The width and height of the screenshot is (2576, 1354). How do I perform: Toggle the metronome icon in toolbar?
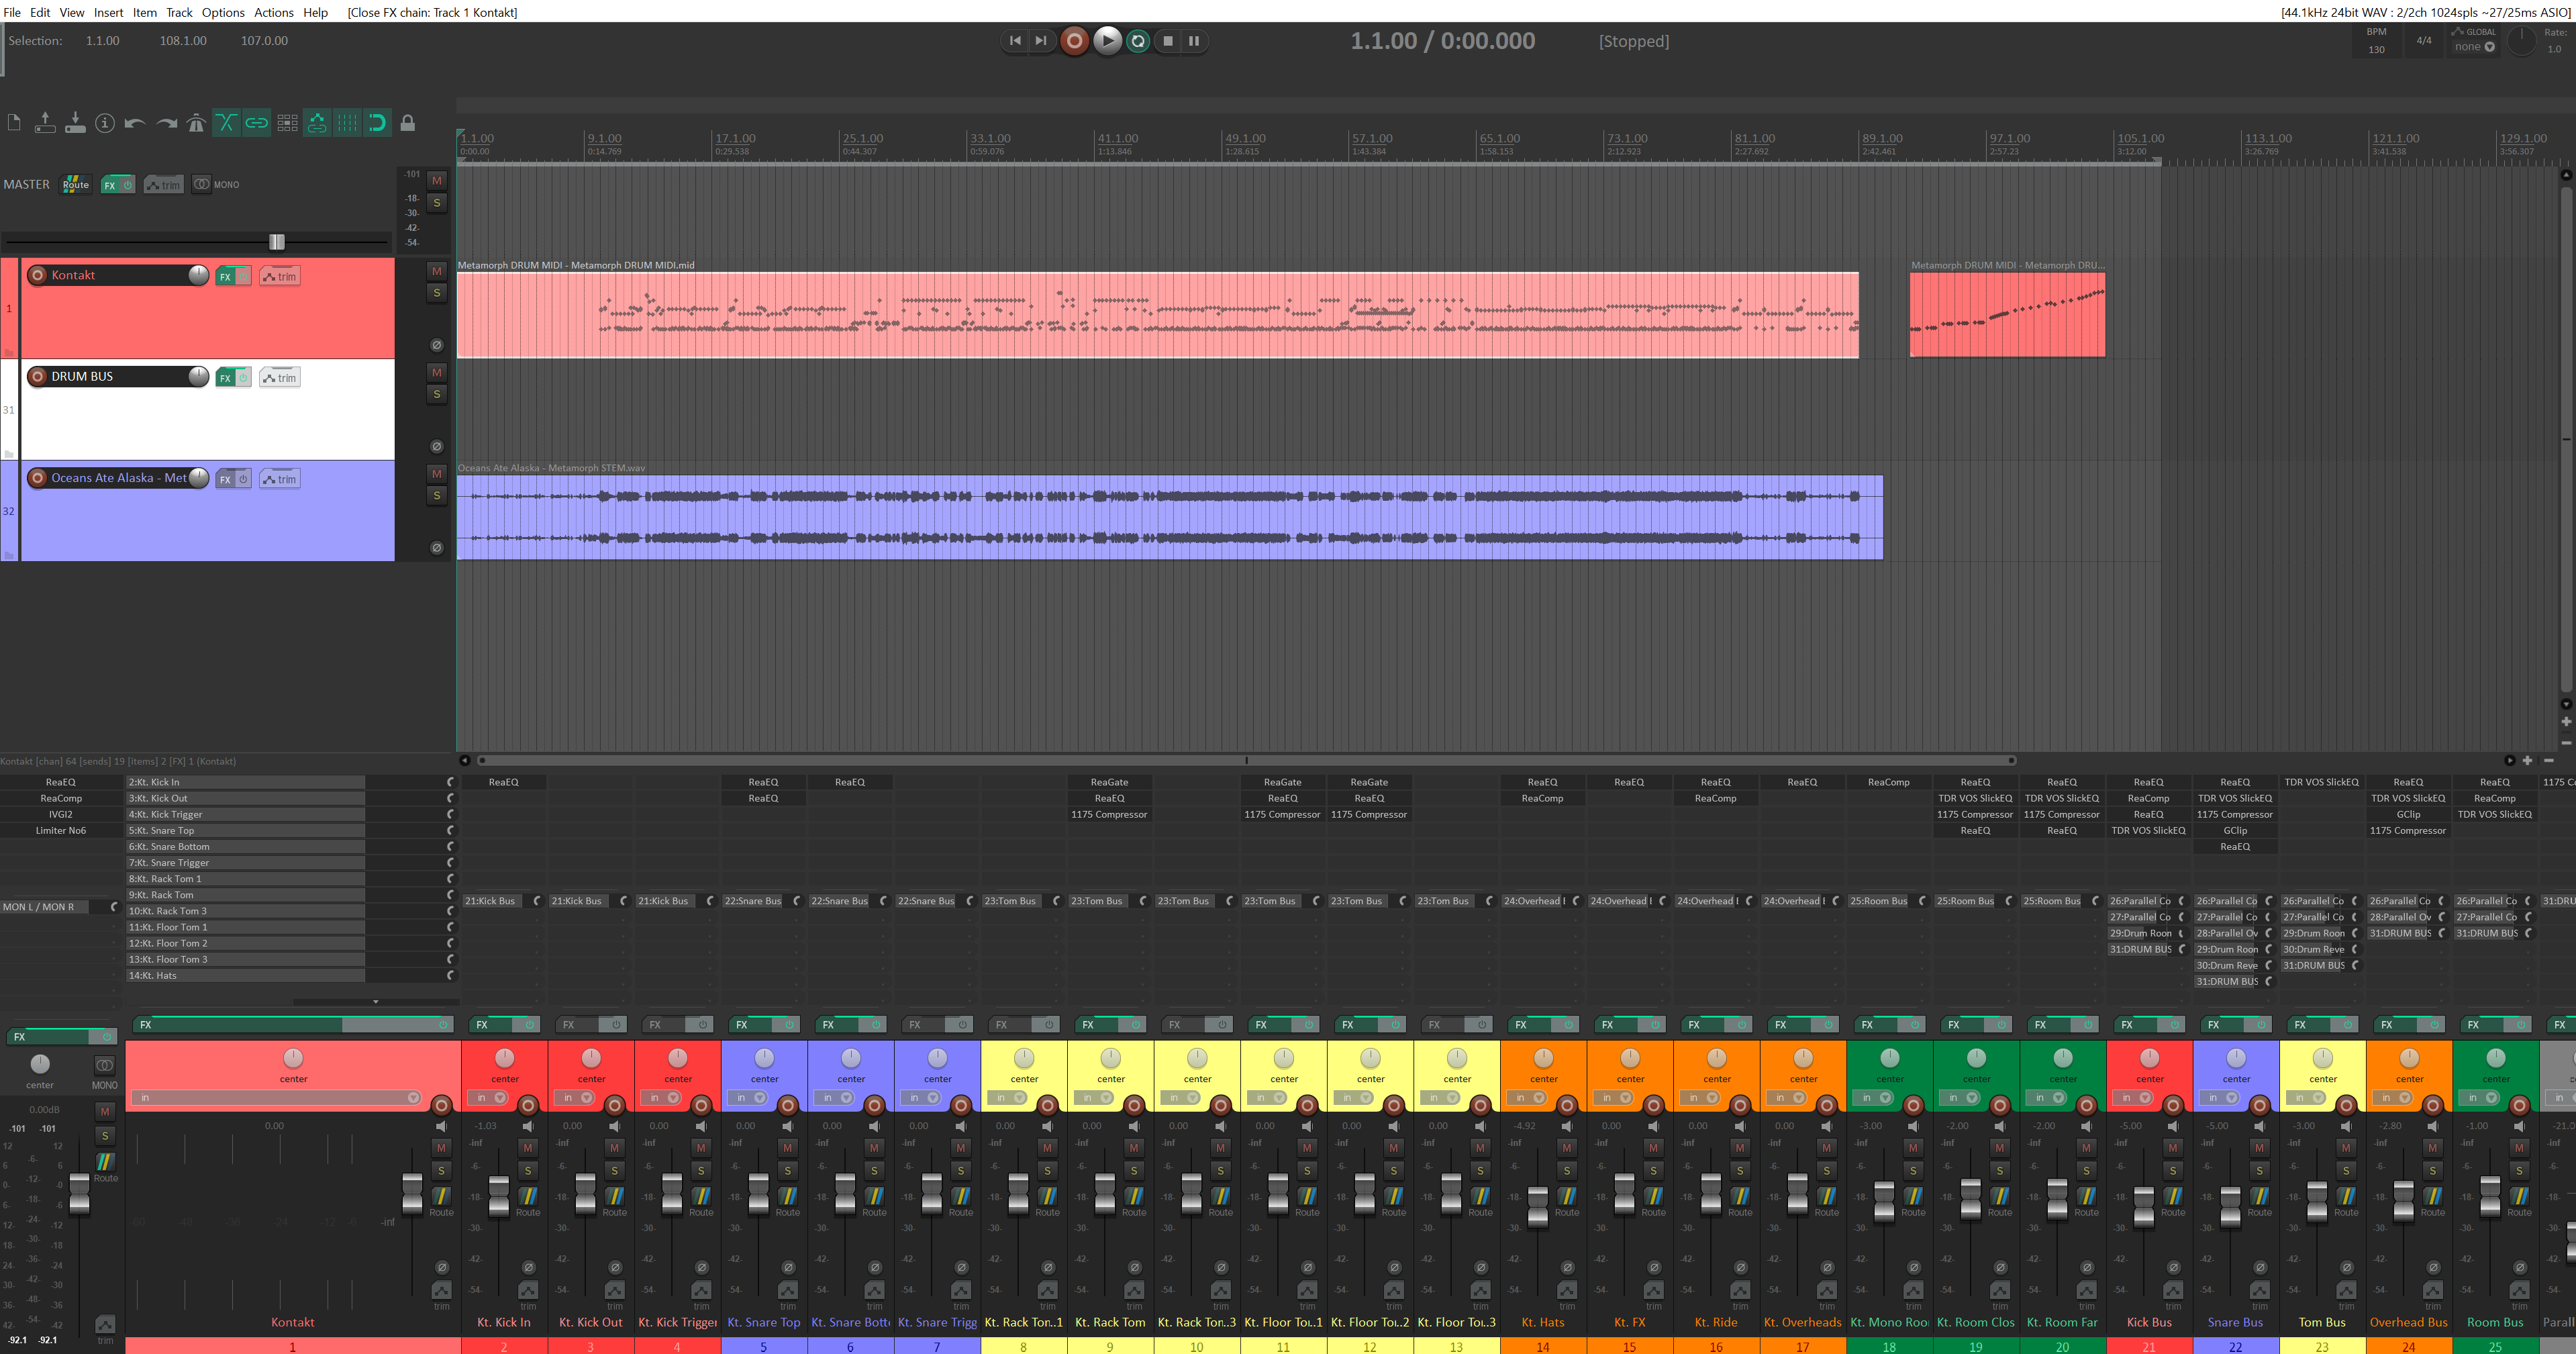coord(196,123)
